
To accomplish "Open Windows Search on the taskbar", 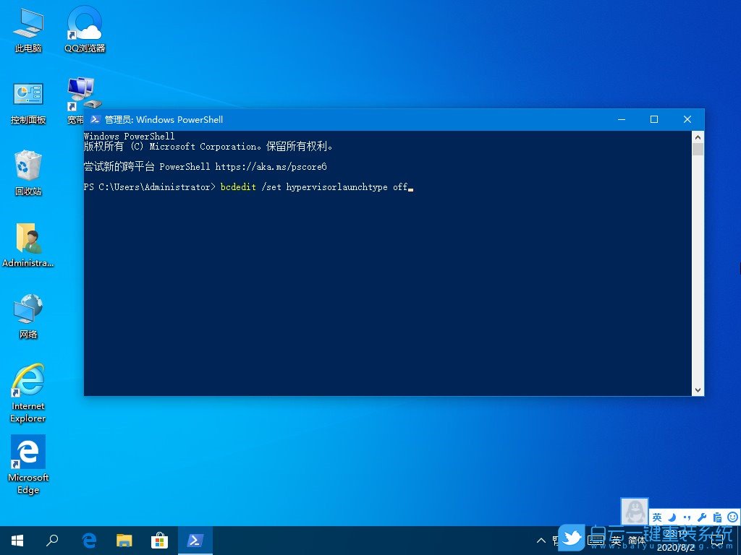I will (51, 540).
